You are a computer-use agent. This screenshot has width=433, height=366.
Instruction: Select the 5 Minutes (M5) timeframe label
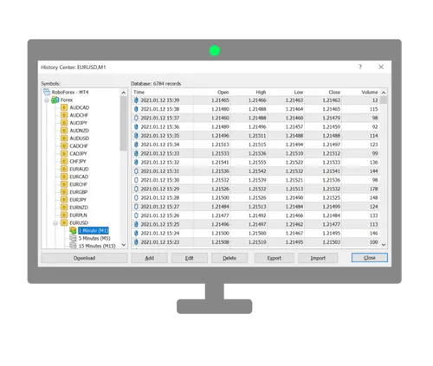coord(94,238)
